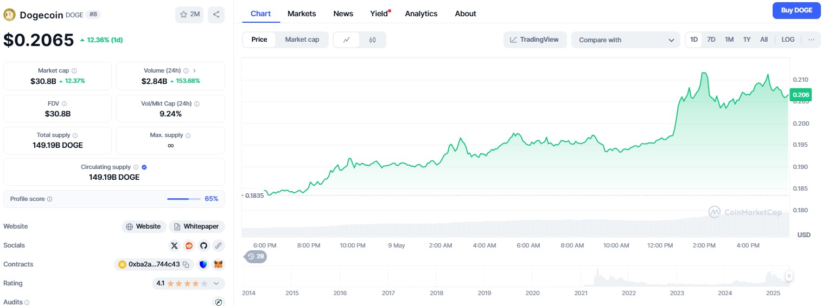Open the chart's three-dot more options menu
The width and height of the screenshot is (822, 306).
pos(811,40)
